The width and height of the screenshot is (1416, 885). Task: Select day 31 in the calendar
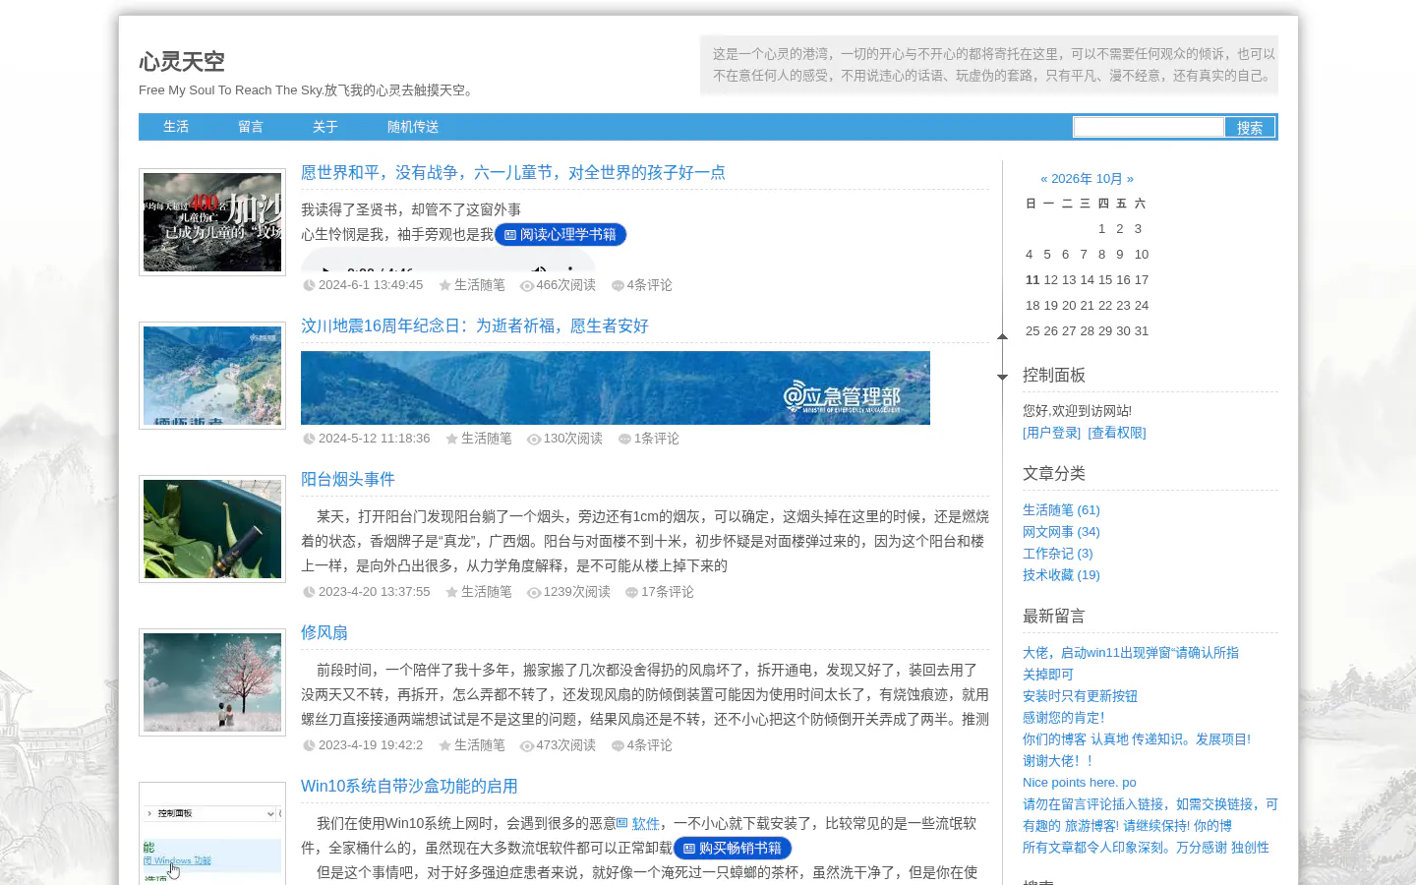point(1142,331)
